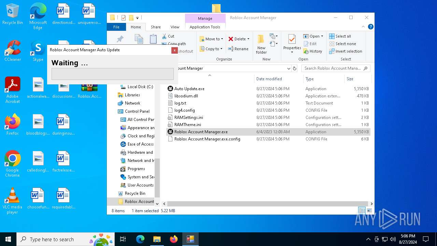The image size is (437, 246).
Task: Click the Cut icon in ribbon
Action: pyautogui.click(x=164, y=36)
